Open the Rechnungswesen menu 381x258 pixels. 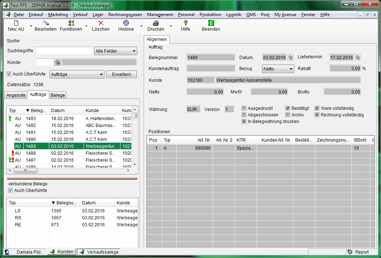(125, 15)
